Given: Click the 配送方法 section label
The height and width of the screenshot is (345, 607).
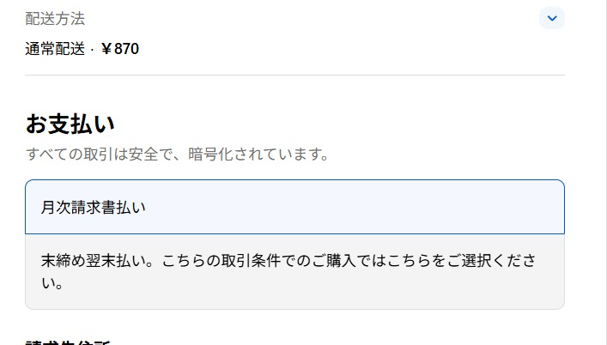Looking at the screenshot, I should coord(55,18).
